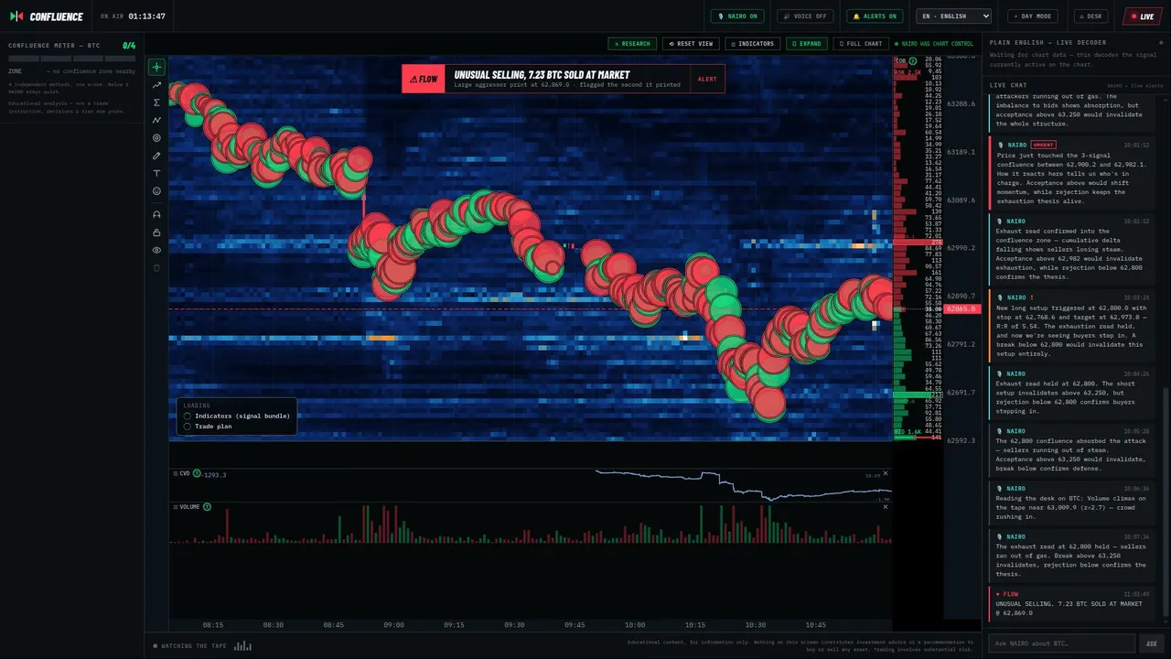
Task: Click the NAIRO URGENT chat message
Action: (x=1071, y=174)
